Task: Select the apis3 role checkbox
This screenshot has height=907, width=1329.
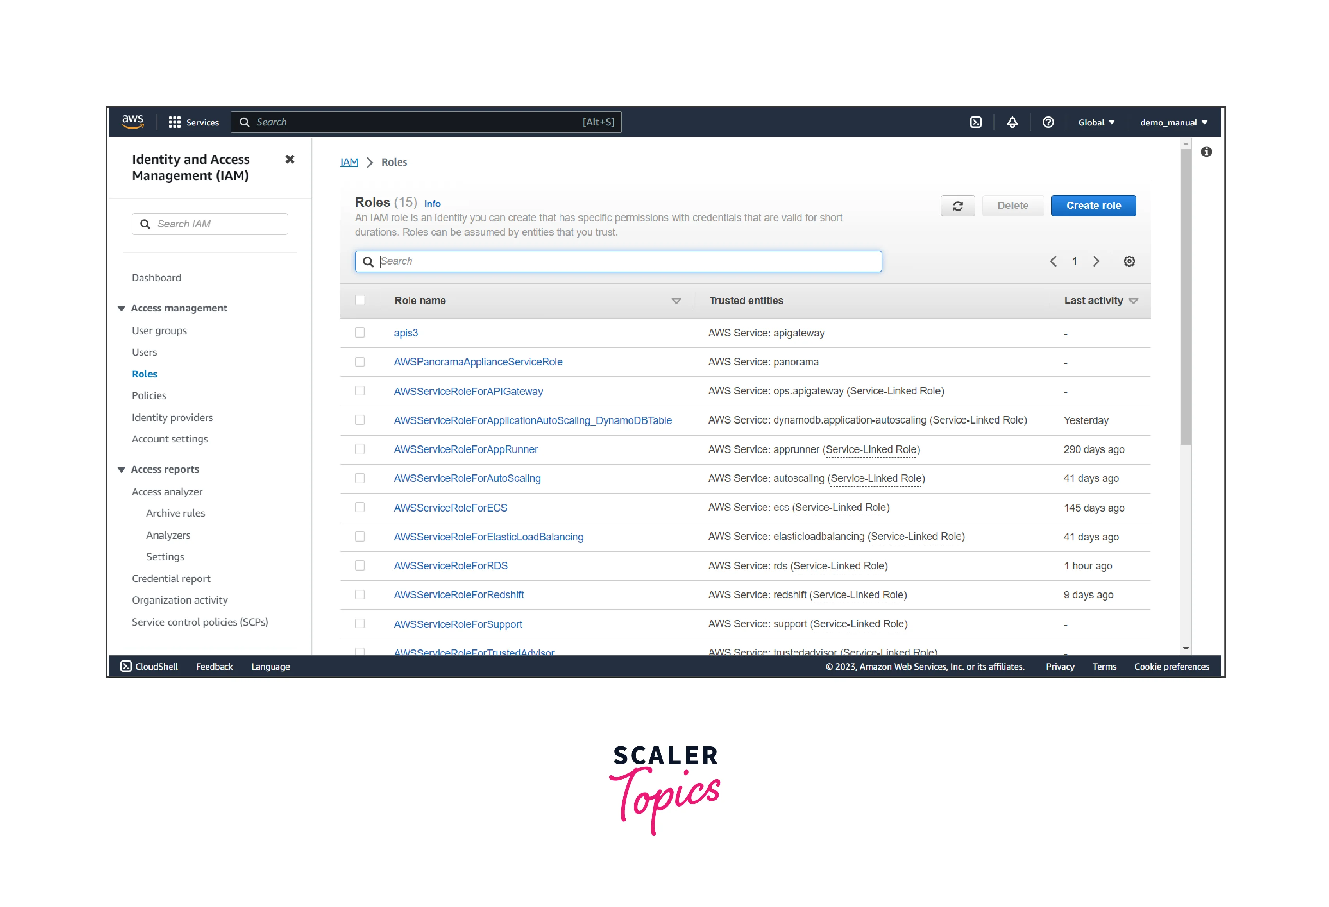Action: point(360,333)
